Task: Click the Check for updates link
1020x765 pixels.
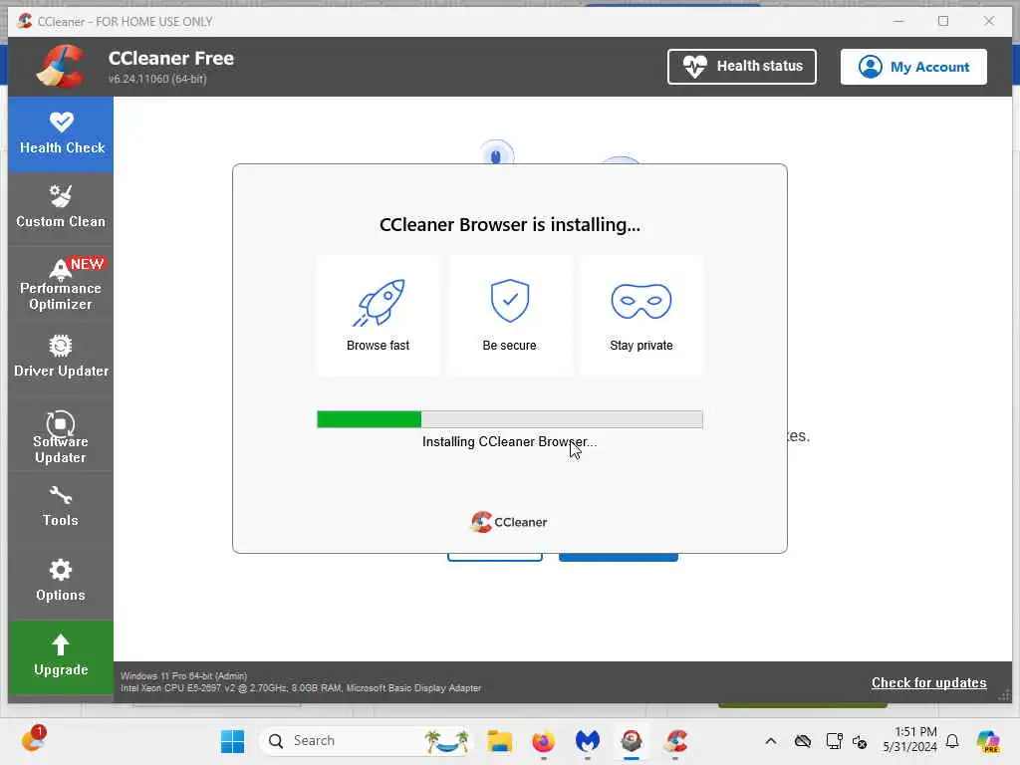Action: pos(928,682)
